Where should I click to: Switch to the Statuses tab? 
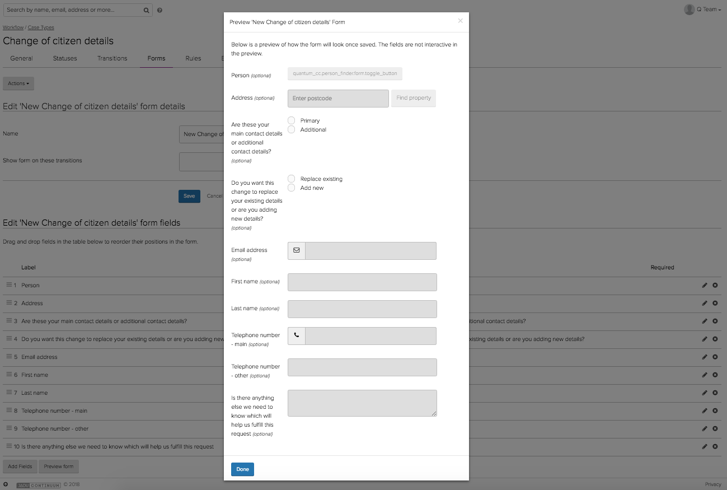click(x=65, y=58)
